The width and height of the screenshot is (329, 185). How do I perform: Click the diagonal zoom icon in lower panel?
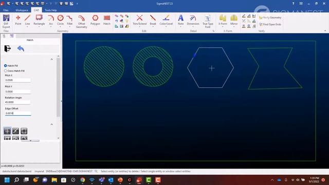tap(15, 131)
